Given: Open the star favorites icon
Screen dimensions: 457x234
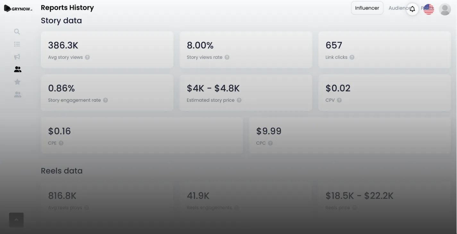Looking at the screenshot, I should coord(17,82).
